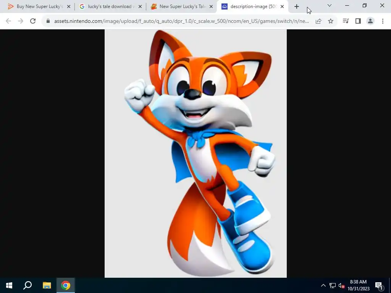Go back to previous page

[8, 21]
